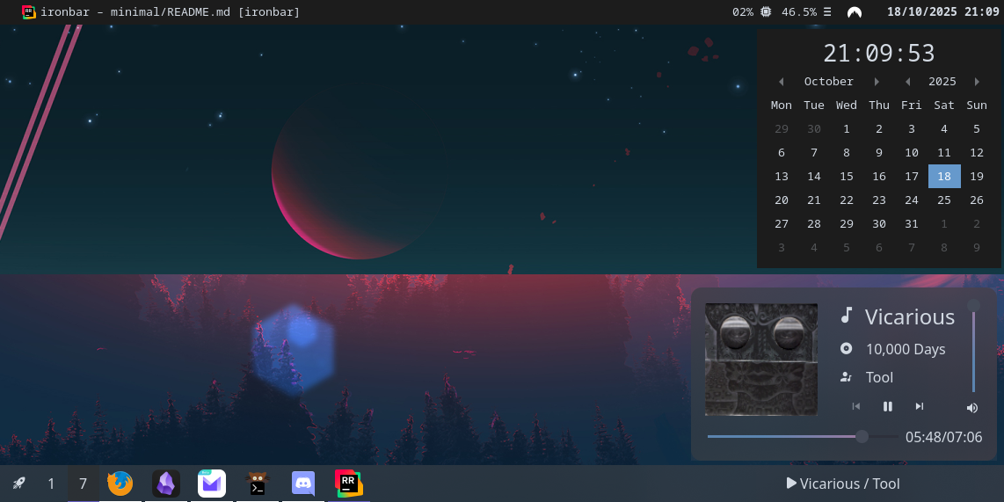1004x502 pixels.
Task: Click the rocket launcher icon
Action: pos(18,484)
